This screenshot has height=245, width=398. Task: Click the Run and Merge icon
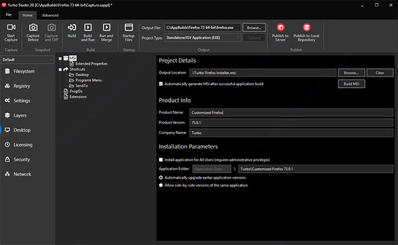106,27
